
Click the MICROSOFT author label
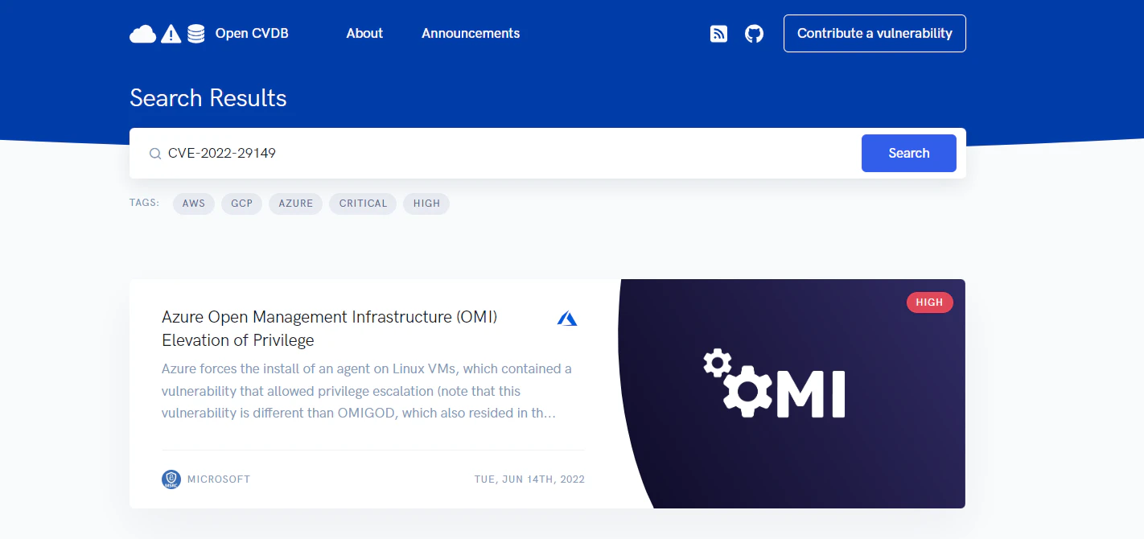(219, 479)
